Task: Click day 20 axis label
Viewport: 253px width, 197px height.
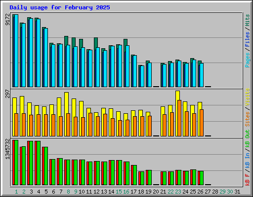Action: [x=156, y=192]
